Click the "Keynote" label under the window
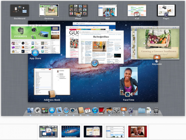Image resolution: width=186 pixels, height=140 pixels. pos(157,64)
